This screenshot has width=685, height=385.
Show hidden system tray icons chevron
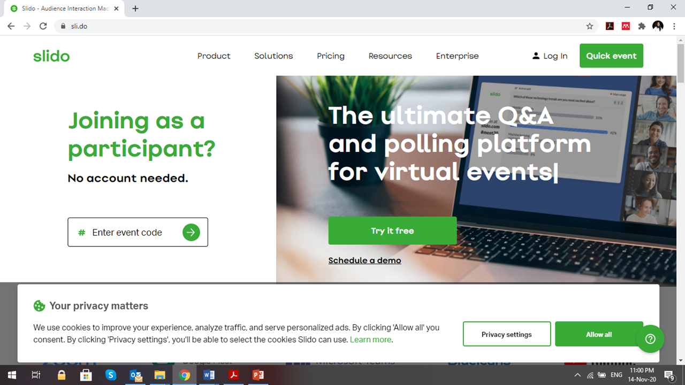pyautogui.click(x=577, y=375)
